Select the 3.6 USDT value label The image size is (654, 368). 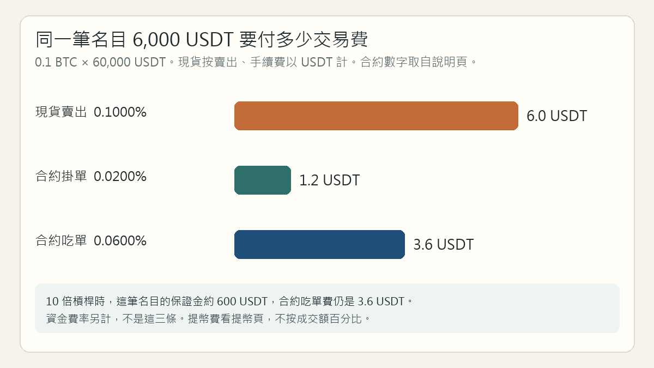pyautogui.click(x=443, y=245)
